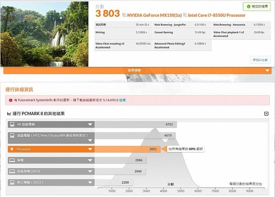This screenshot has height=197, width=275.
Task: Click the 31.69 fps value
Action: point(200,33)
